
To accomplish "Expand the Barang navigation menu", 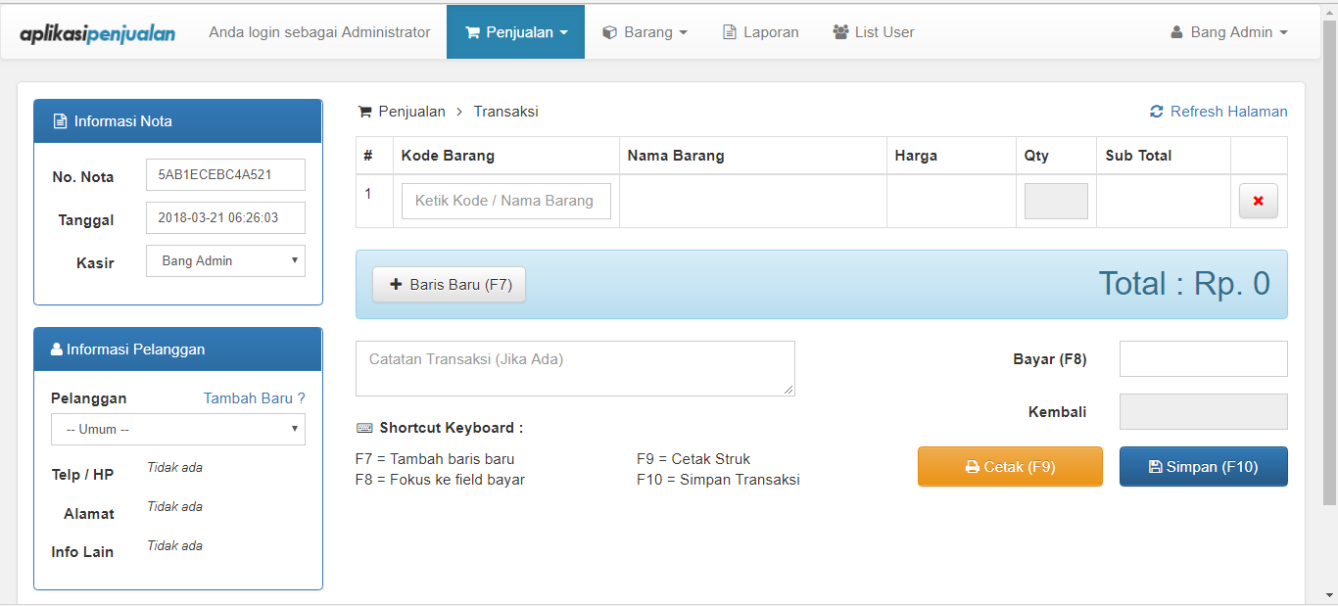I will [x=645, y=31].
